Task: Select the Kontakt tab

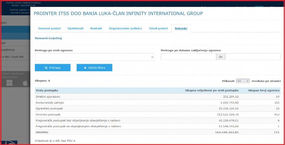Action: (x=96, y=28)
